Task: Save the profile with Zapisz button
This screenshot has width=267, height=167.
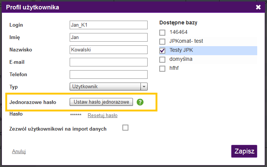Action: click(244, 151)
